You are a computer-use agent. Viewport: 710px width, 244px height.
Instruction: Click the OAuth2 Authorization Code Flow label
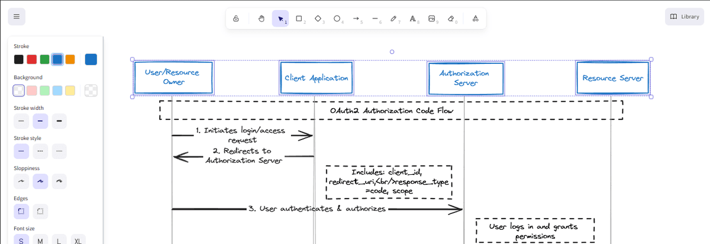coord(391,110)
